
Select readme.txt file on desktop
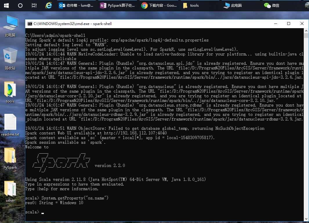pyautogui.click(x=10, y=125)
